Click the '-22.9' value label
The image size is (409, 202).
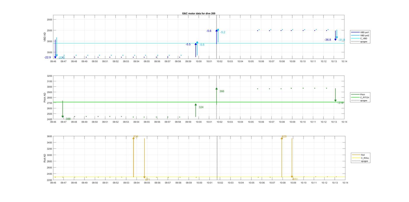pos(48,57)
